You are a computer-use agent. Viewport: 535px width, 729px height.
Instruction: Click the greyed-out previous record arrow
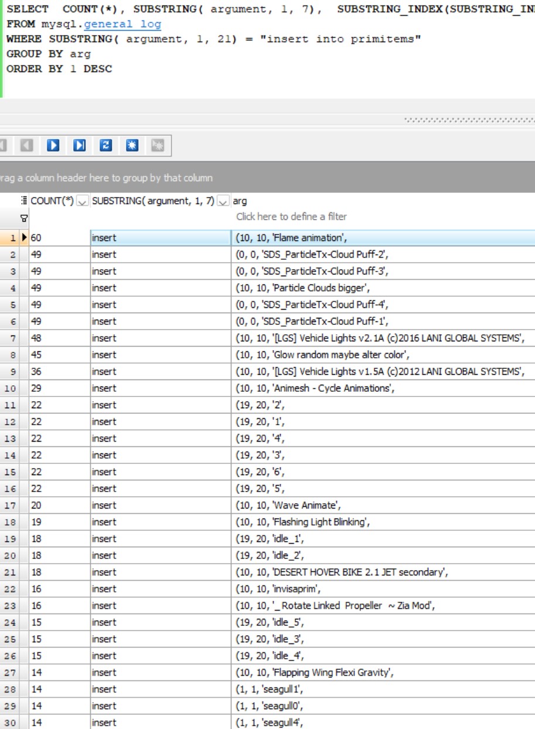[x=27, y=145]
